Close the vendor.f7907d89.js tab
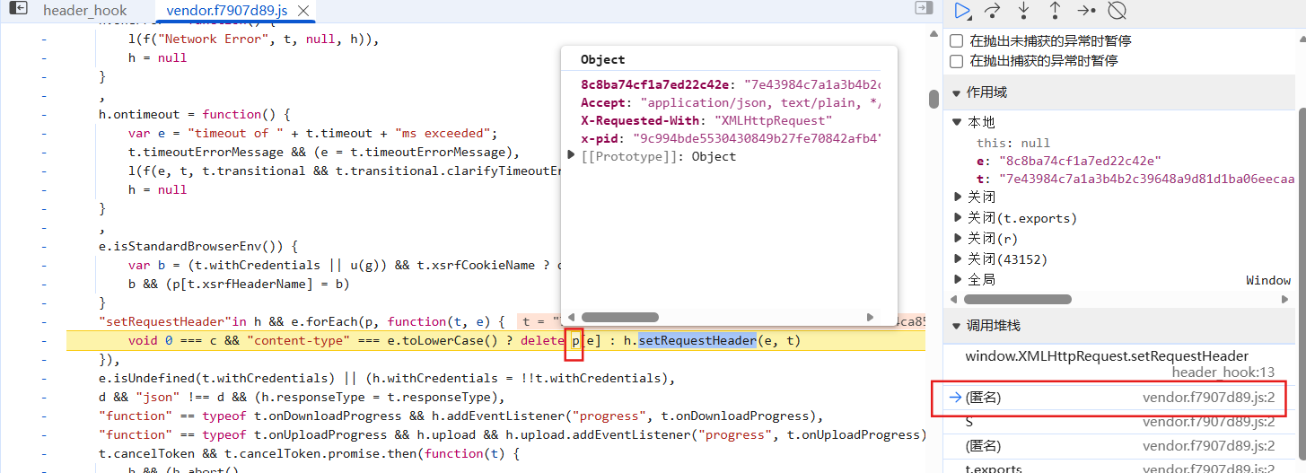1306x473 pixels. point(304,11)
